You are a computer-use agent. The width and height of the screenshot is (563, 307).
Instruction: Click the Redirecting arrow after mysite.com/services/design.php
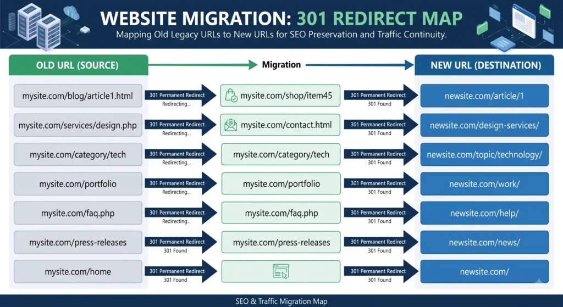[x=180, y=125]
